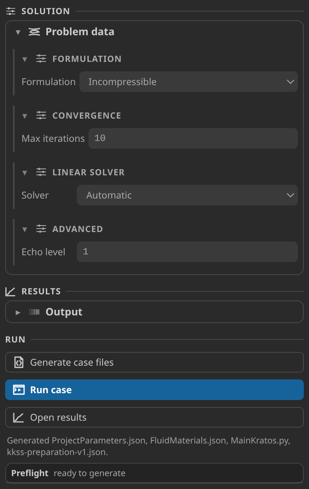Viewport: 309px width, 489px height.
Task: Click the Open results button
Action: [154, 417]
